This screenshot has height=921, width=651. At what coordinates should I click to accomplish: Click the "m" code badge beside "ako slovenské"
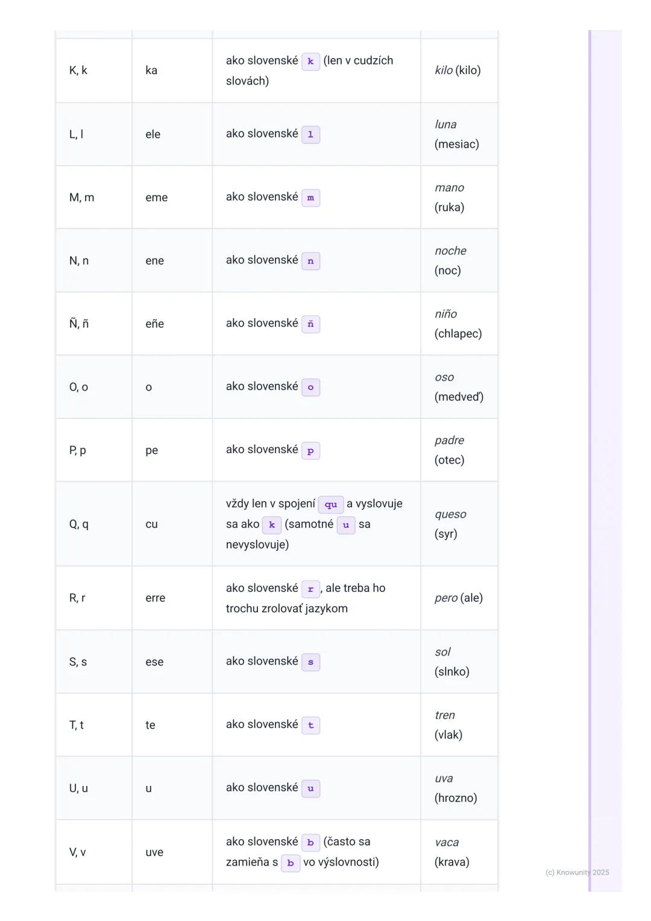point(310,198)
